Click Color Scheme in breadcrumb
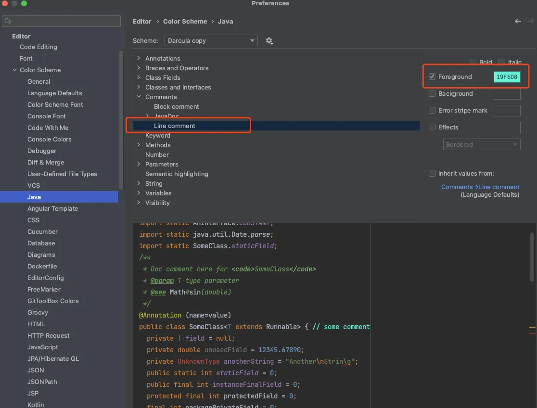The width and height of the screenshot is (537, 408). [185, 21]
